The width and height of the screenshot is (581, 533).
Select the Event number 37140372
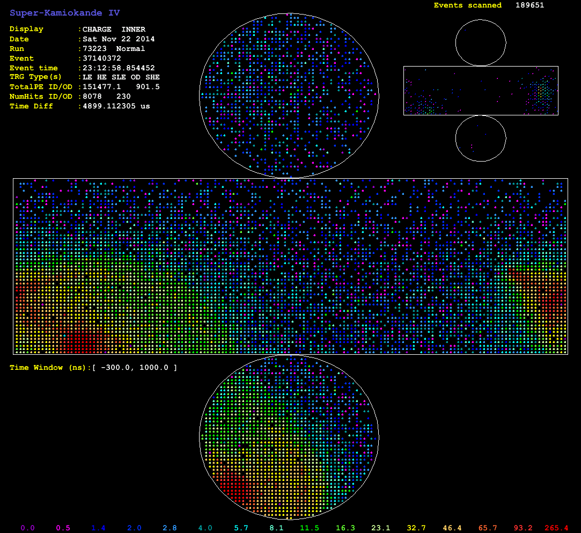tap(102, 59)
